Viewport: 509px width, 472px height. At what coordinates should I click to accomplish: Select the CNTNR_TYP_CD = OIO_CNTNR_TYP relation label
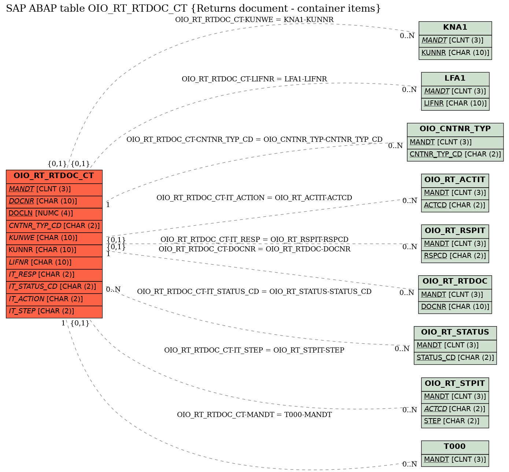[x=254, y=140]
